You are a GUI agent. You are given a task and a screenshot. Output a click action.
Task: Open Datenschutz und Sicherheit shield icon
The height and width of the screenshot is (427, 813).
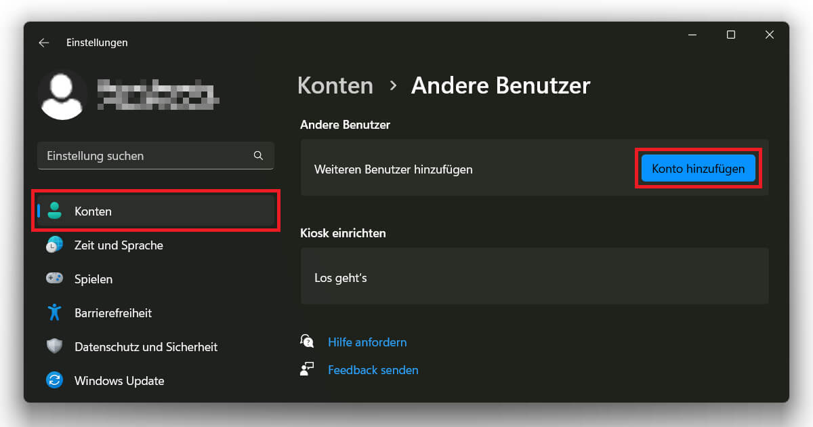(54, 346)
